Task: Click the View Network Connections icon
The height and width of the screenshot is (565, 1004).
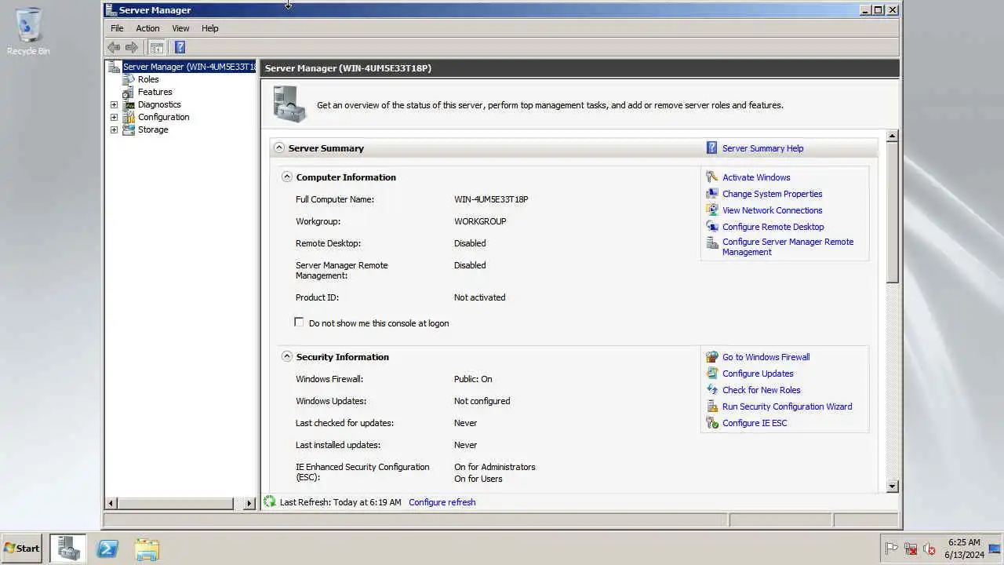Action: (711, 210)
